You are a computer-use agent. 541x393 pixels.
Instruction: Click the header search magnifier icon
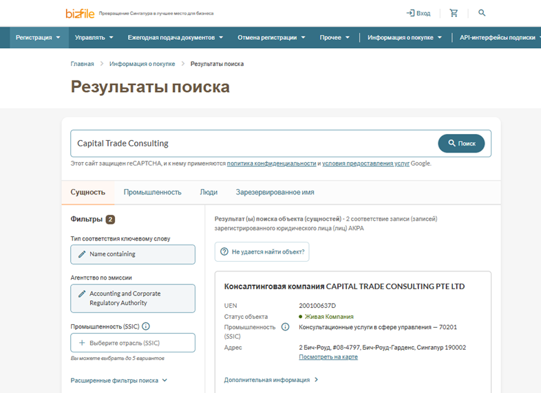tap(482, 13)
